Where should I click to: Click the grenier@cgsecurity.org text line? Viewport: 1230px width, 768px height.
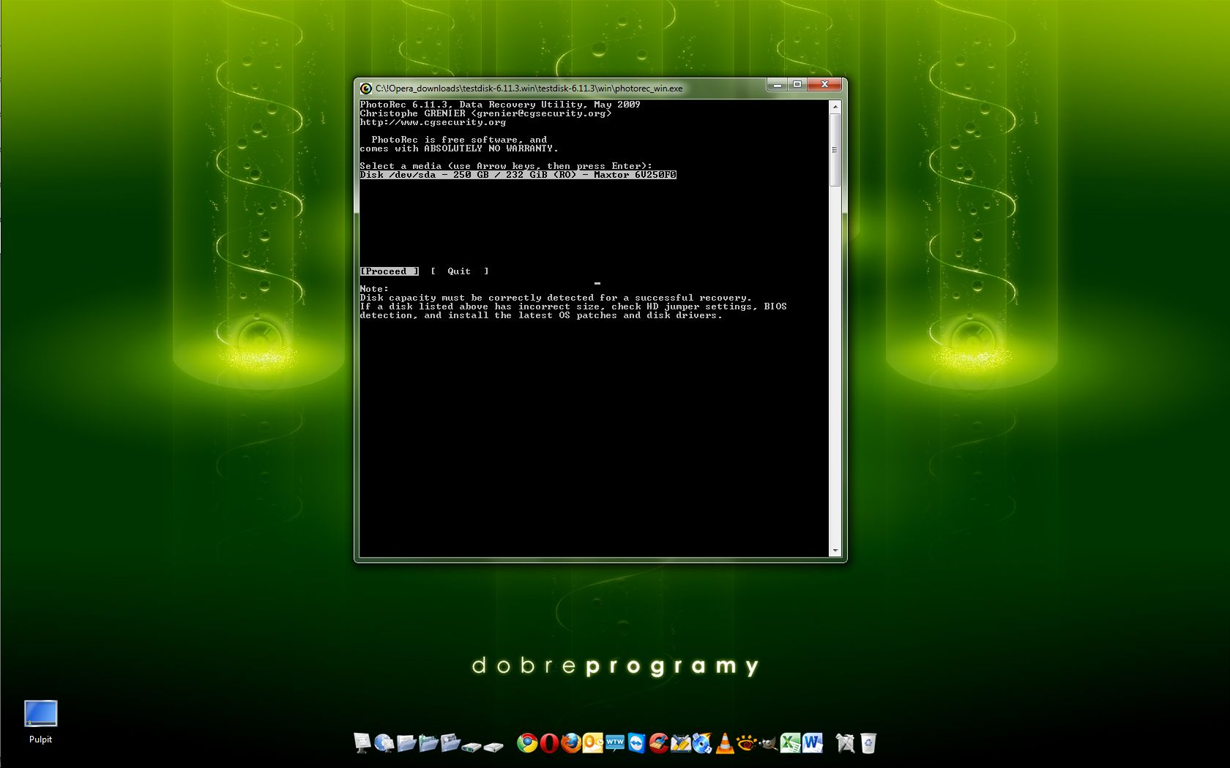coord(485,113)
